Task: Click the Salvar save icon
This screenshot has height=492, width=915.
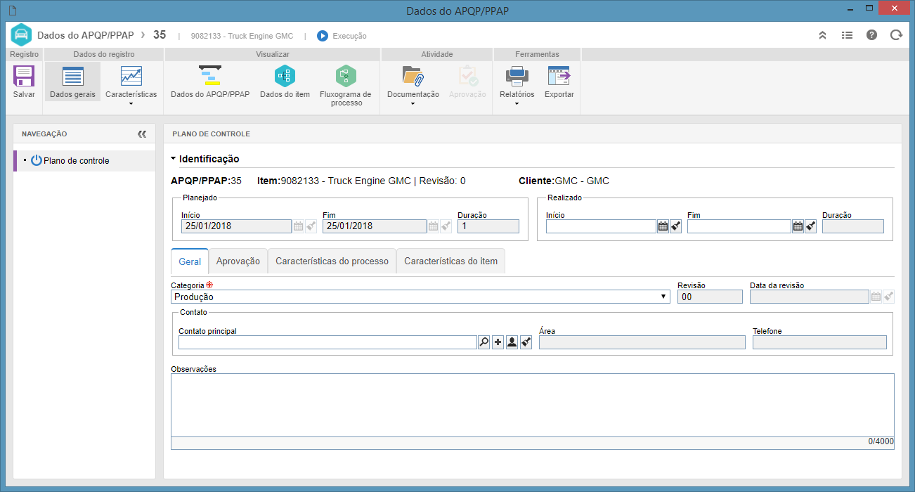Action: [x=24, y=76]
